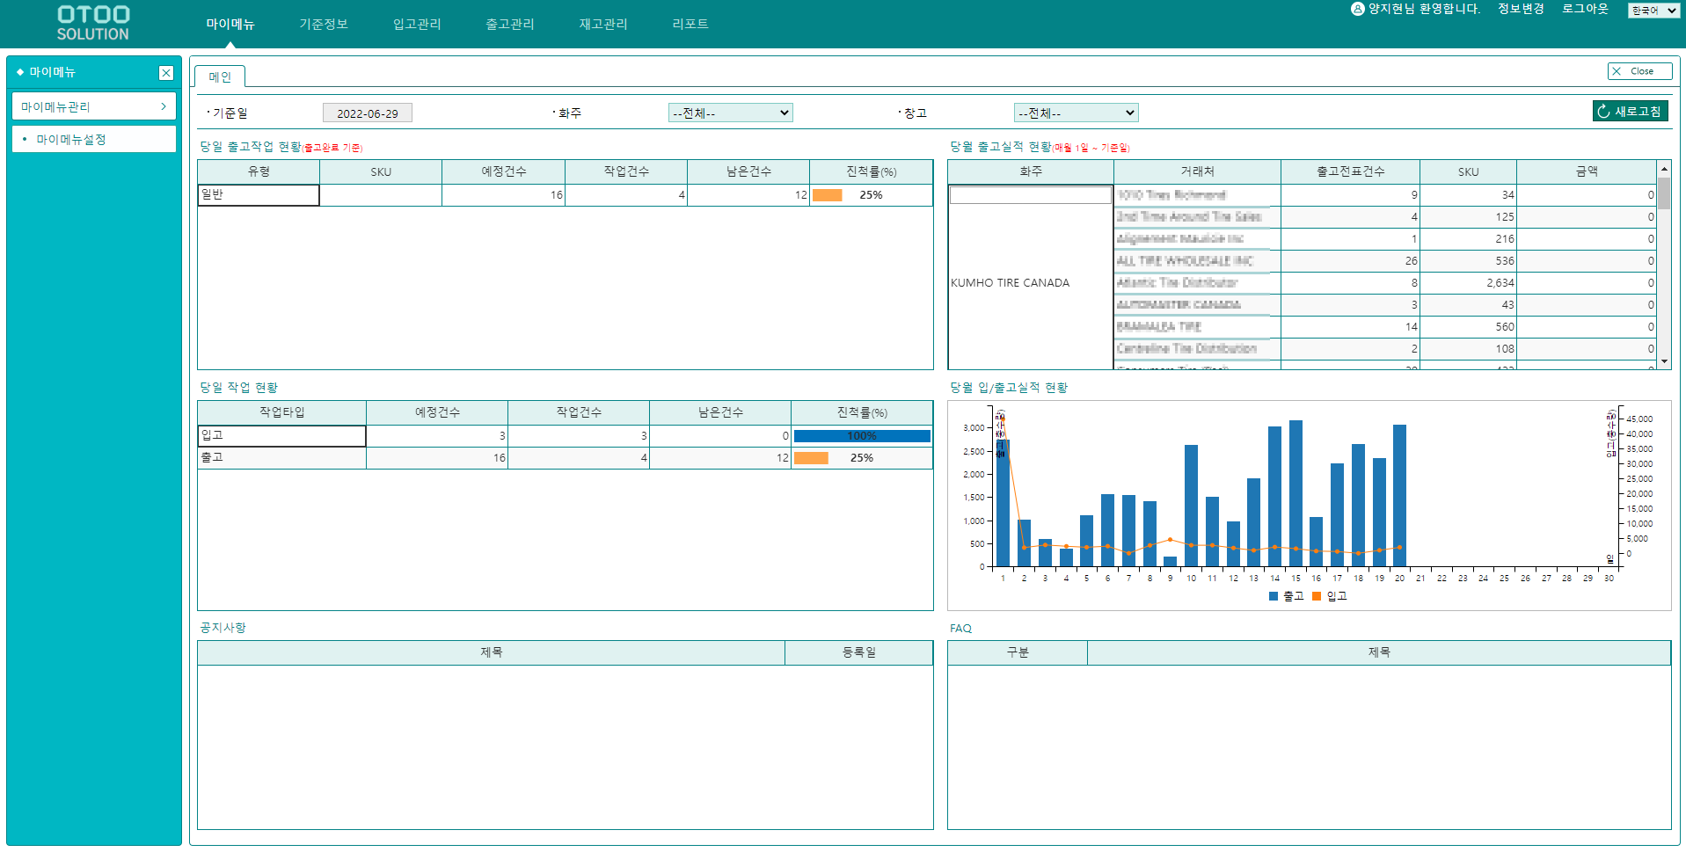Click the 새로고침 refresh button
The height and width of the screenshot is (852, 1686).
1630,111
